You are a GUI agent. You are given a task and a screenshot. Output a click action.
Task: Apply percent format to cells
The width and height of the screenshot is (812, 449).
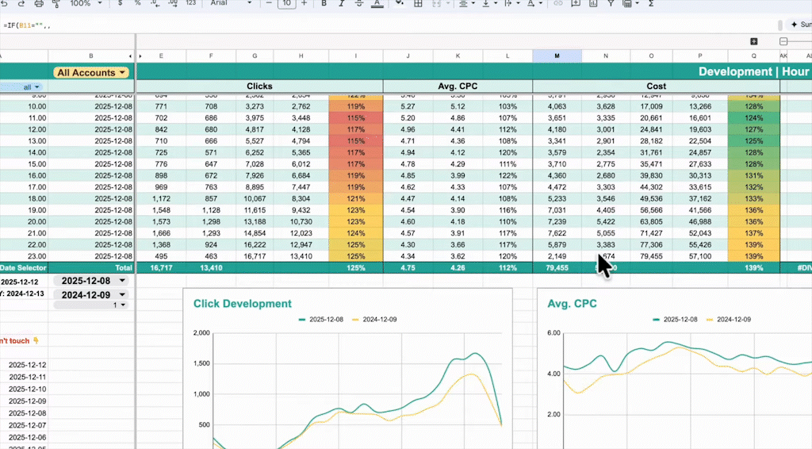click(x=137, y=3)
